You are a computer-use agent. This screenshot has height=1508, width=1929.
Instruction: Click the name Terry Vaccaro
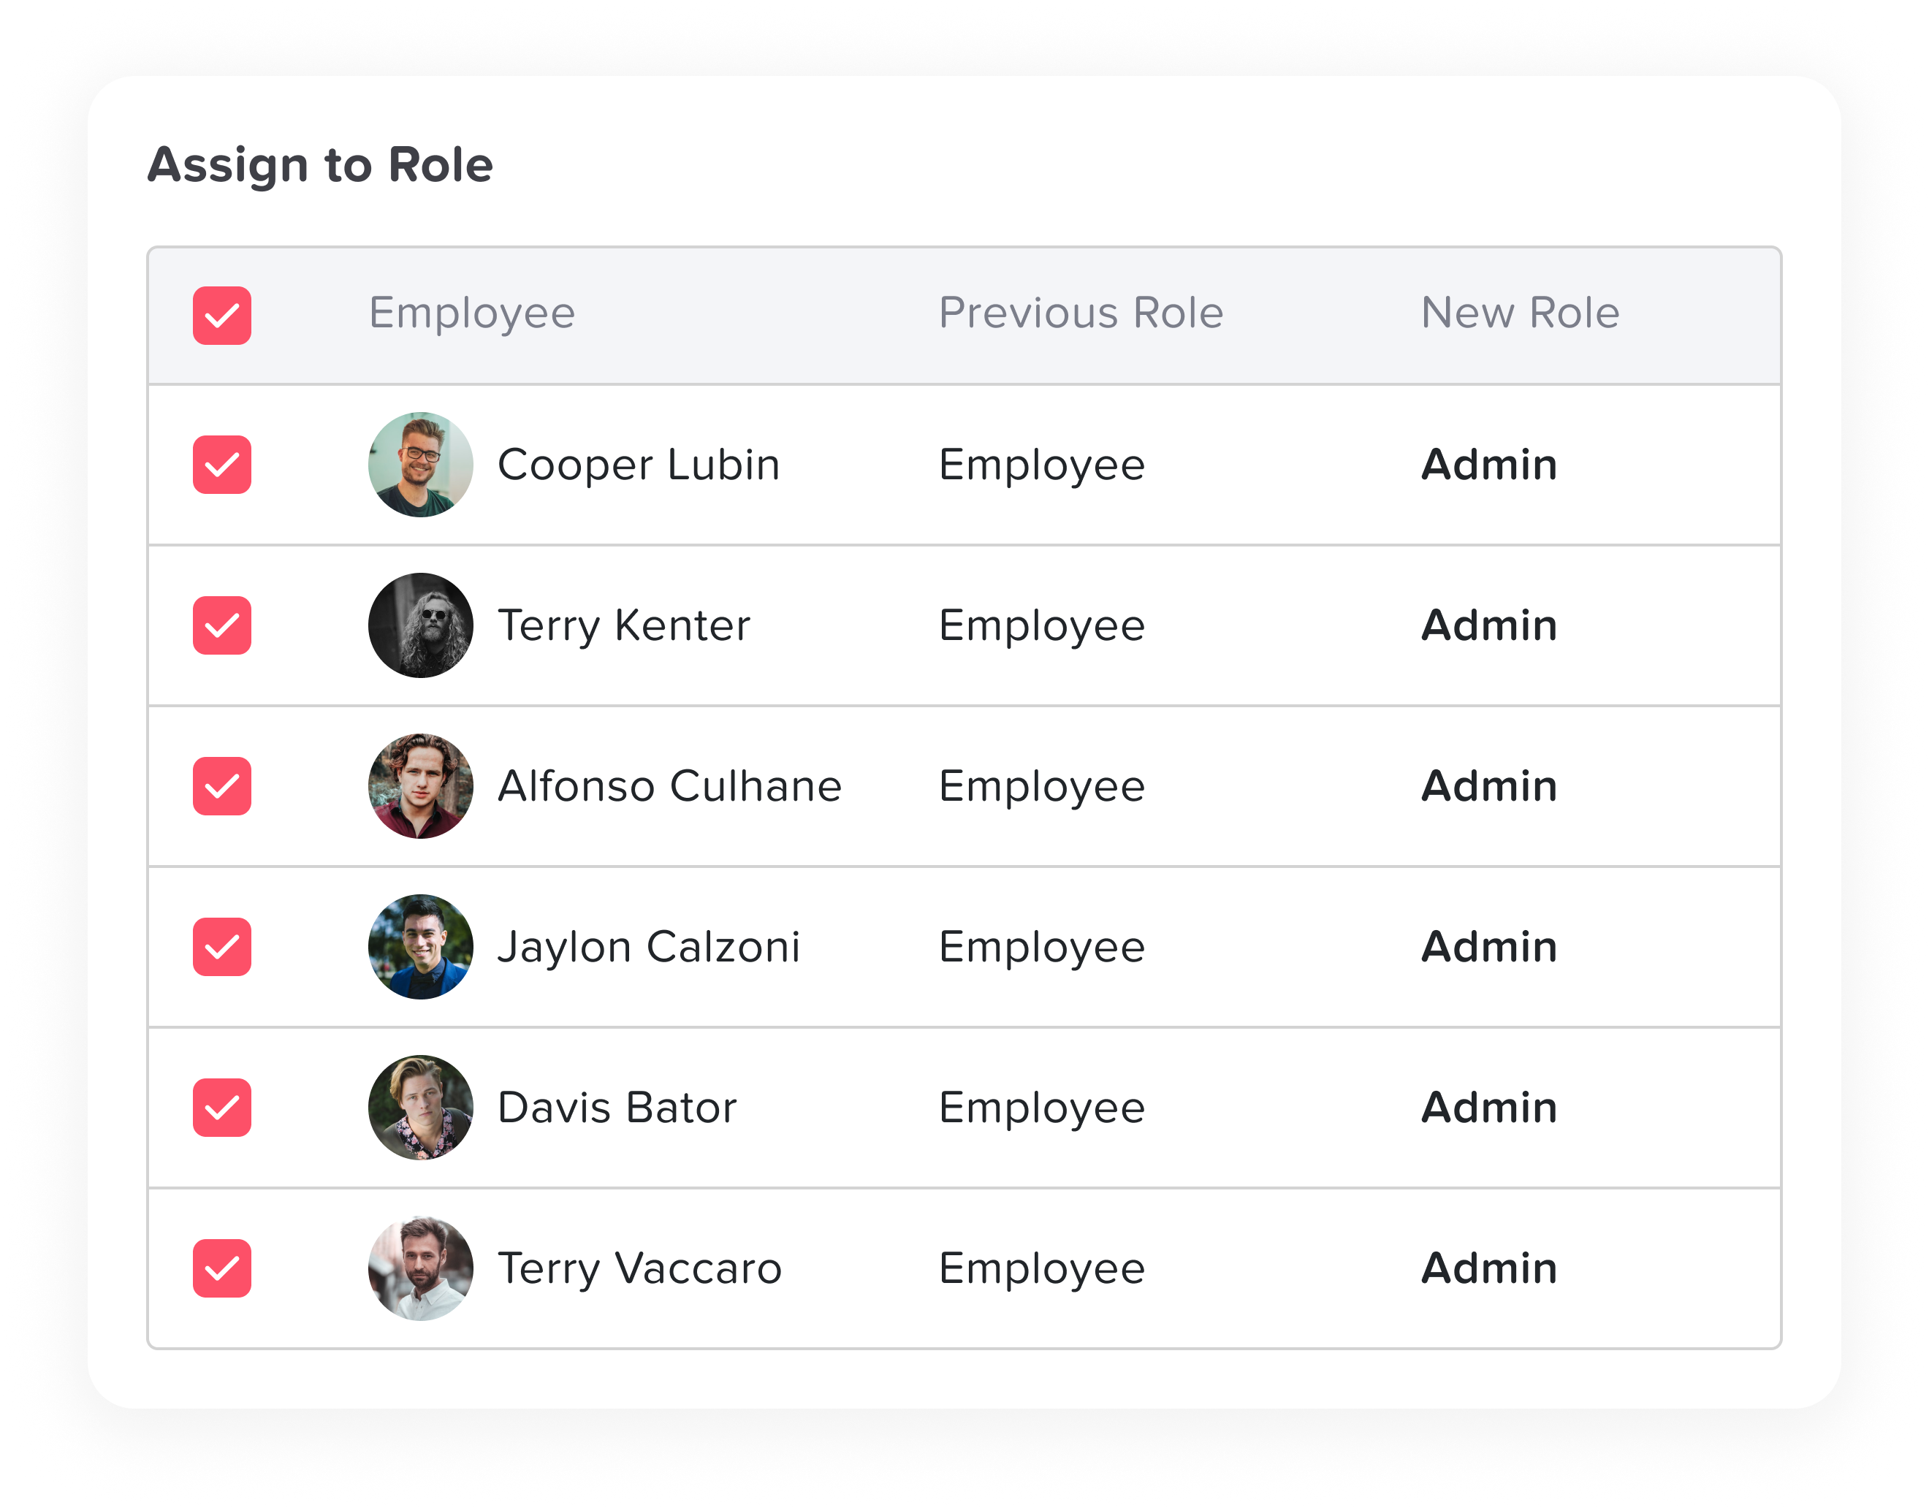tap(639, 1268)
